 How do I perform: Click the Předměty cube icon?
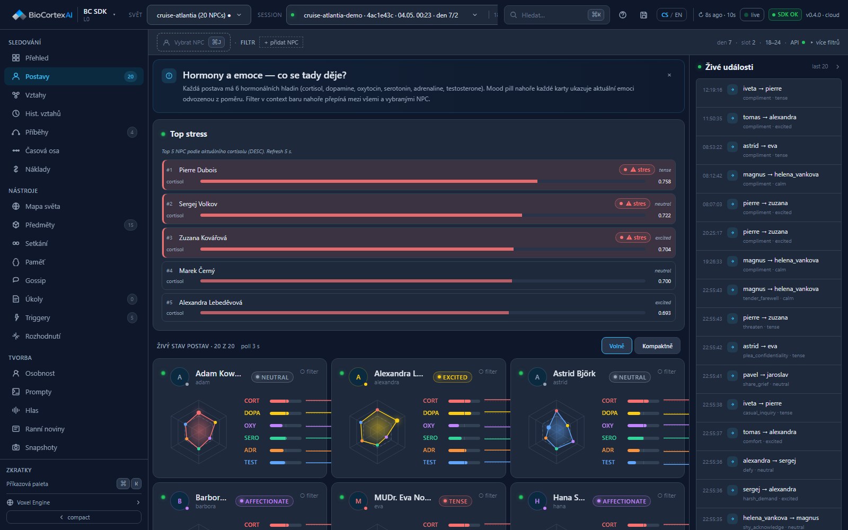16,225
